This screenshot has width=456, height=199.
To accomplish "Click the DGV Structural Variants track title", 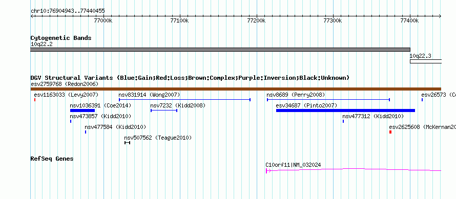I will point(190,78).
